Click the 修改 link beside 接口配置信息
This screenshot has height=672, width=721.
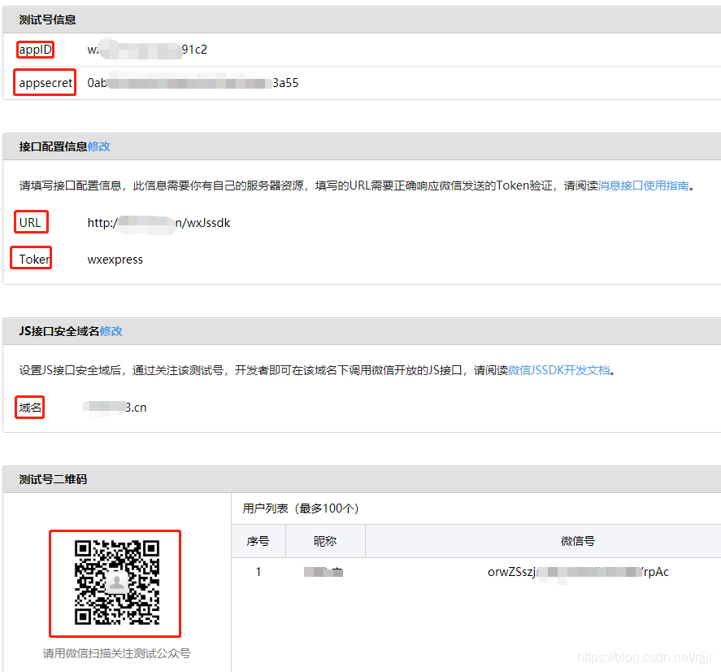click(99, 146)
